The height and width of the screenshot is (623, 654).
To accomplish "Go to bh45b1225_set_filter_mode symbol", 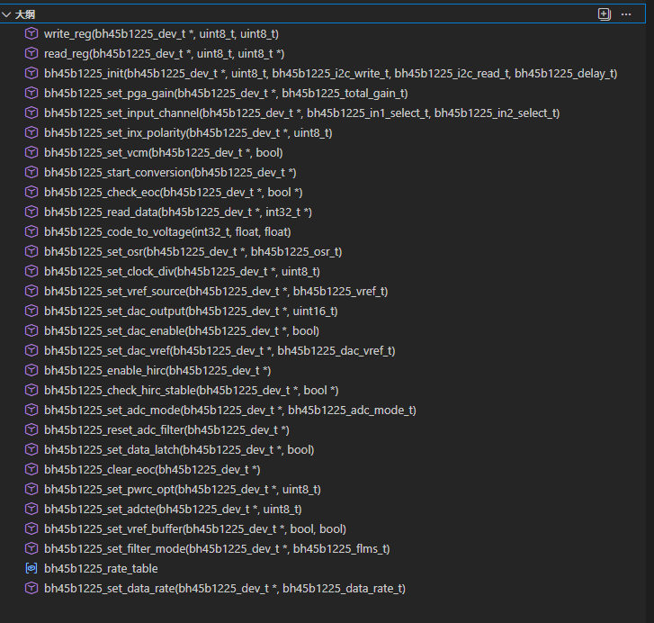I will click(x=216, y=549).
